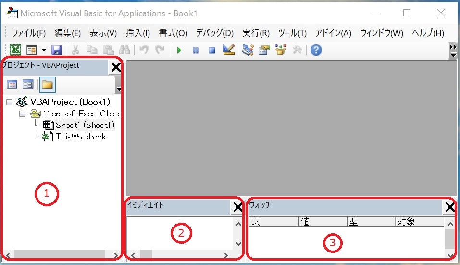Image resolution: width=460 pixels, height=265 pixels.
Task: Collapse the VBAProject (Book1) node
Action: [x=10, y=102]
